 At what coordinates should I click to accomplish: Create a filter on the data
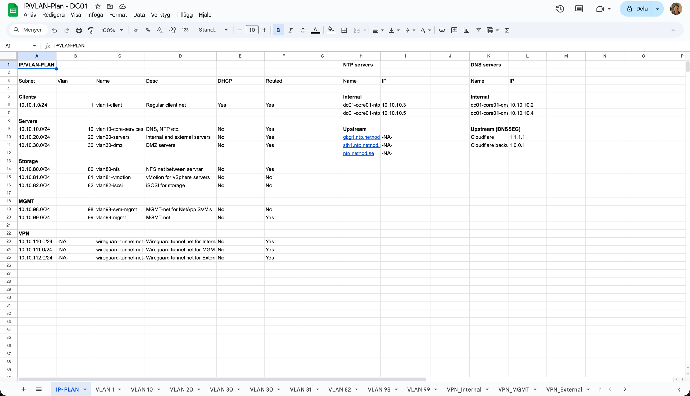479,30
